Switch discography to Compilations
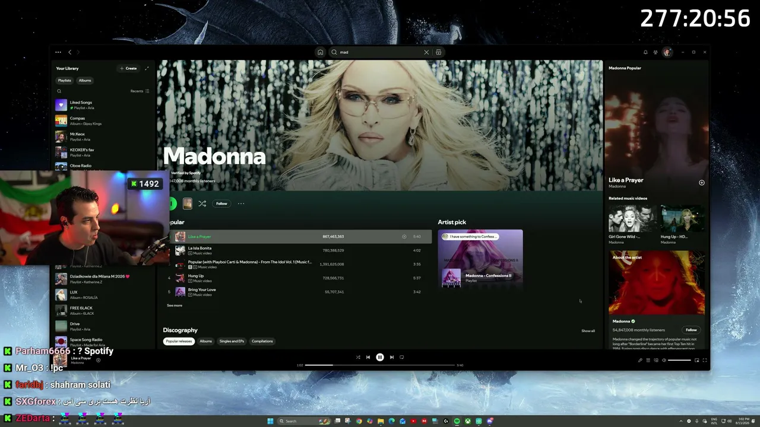 [x=262, y=341]
